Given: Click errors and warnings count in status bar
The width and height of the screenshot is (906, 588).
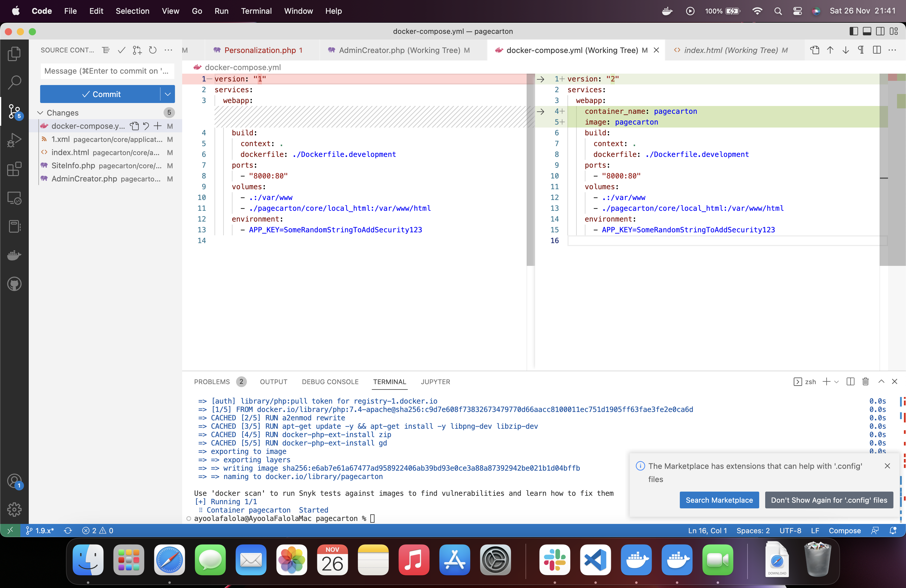Looking at the screenshot, I should point(98,531).
